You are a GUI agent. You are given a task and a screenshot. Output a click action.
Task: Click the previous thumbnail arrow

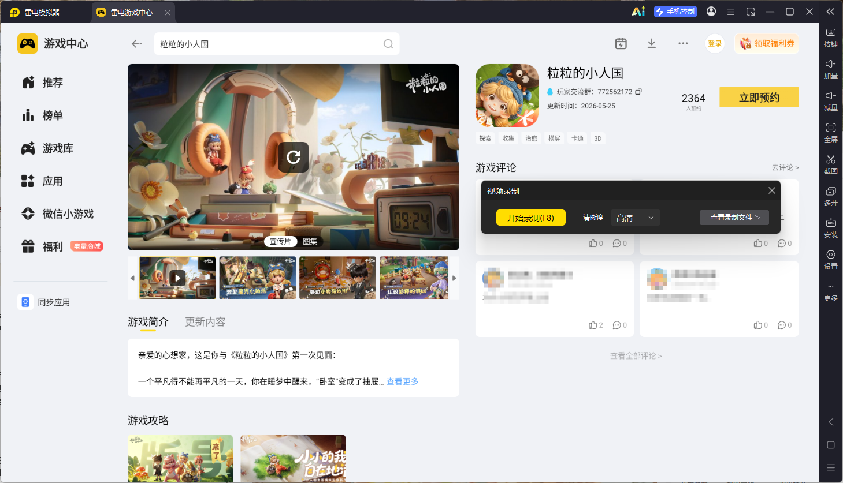[132, 278]
